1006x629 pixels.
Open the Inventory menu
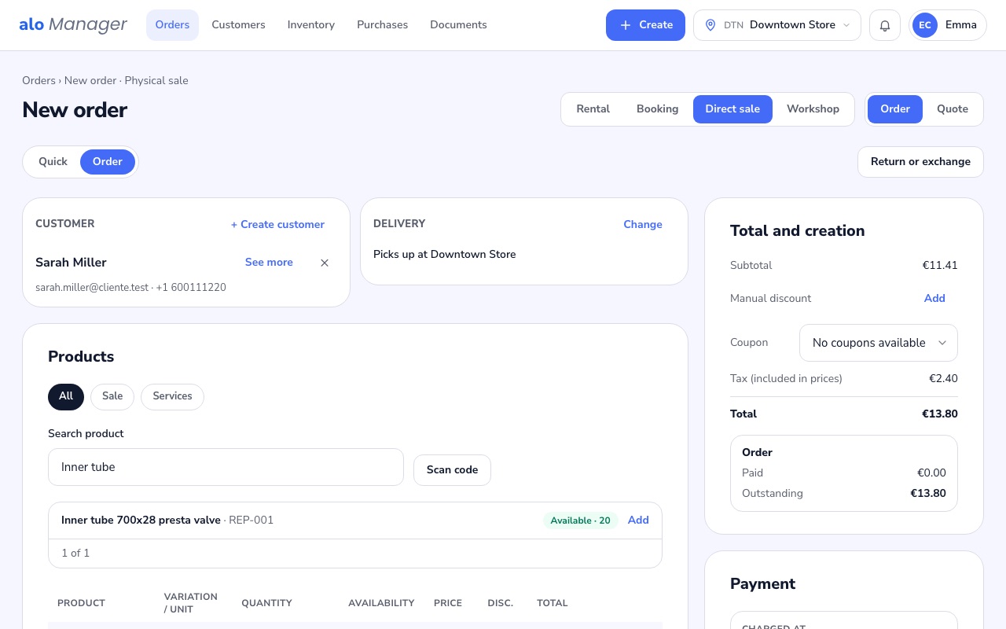pos(311,25)
